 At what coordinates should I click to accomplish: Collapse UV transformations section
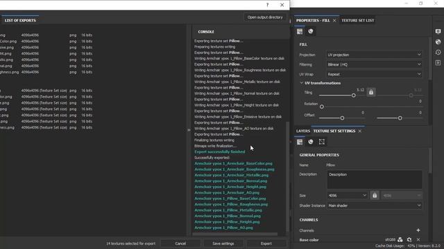(302, 83)
